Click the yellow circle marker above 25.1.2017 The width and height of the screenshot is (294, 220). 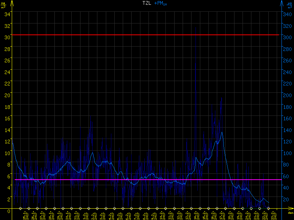coord(21,208)
